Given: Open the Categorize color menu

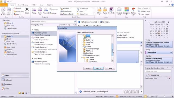Looking at the screenshot, I should 126,11.
